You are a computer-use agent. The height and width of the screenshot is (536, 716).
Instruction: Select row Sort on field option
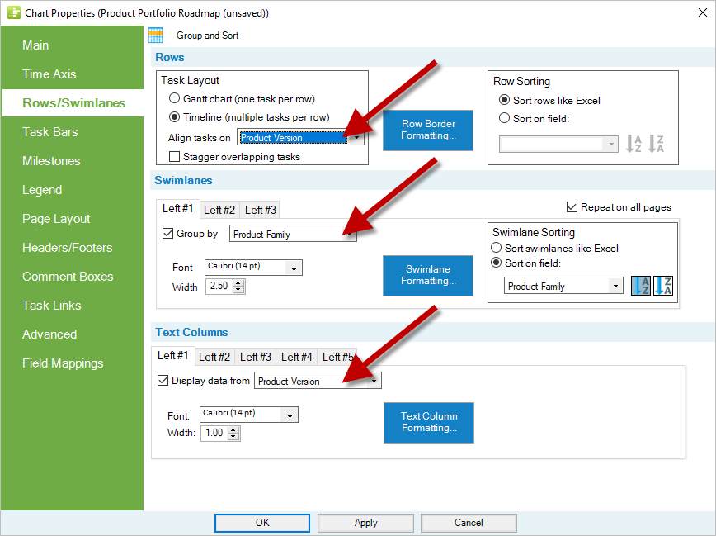click(x=504, y=118)
